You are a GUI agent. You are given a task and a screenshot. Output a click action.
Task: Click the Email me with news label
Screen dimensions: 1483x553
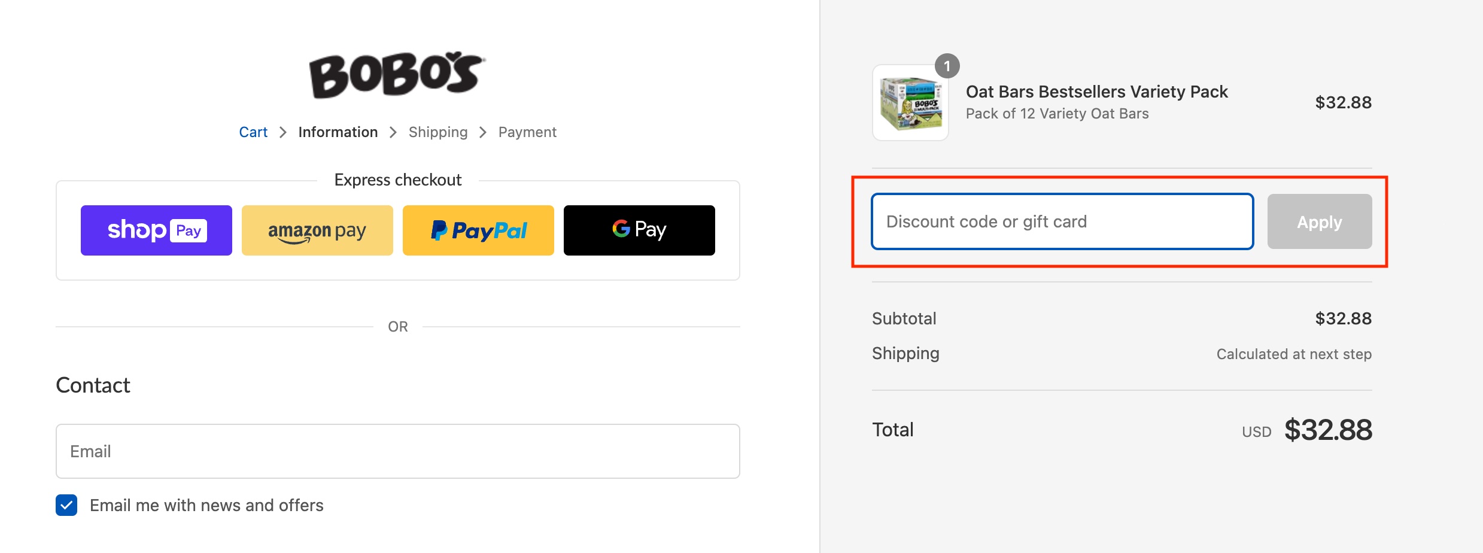[206, 505]
